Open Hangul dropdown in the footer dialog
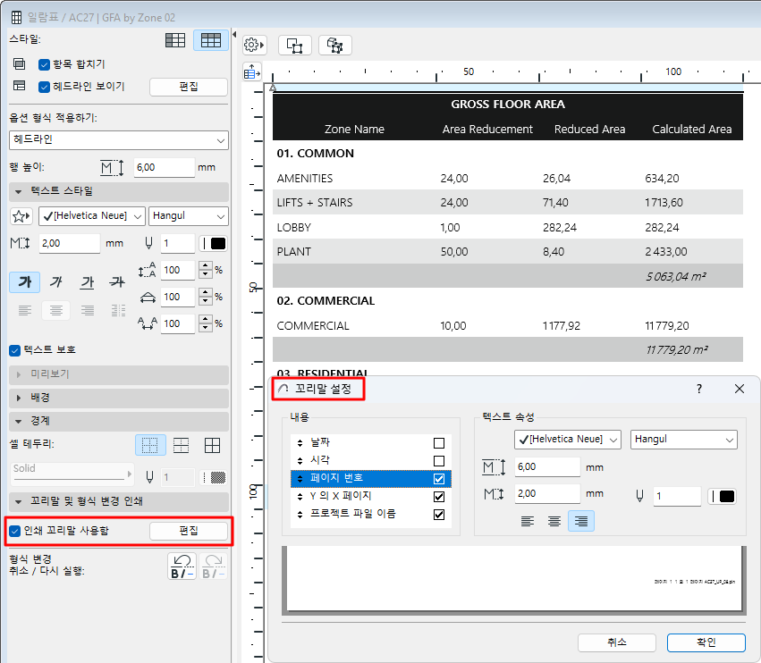The image size is (761, 663). point(684,440)
